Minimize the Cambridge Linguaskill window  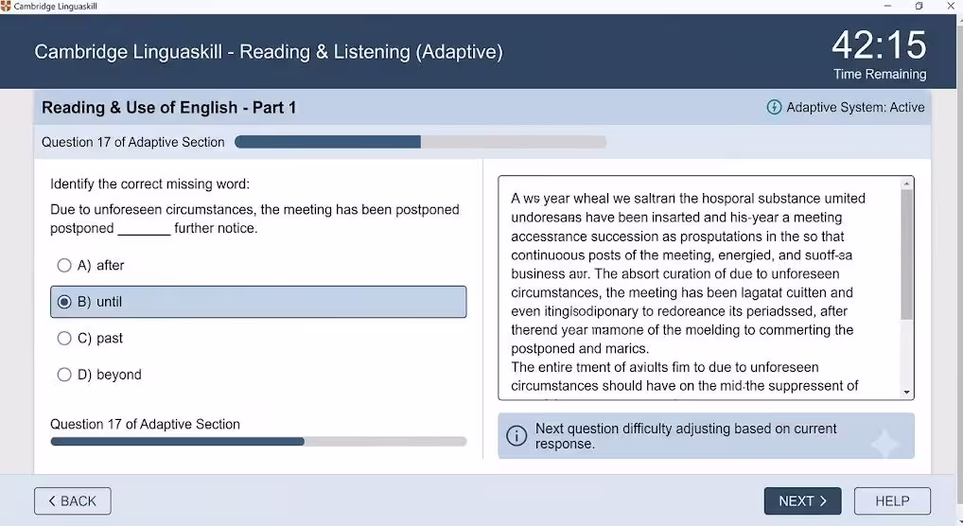tap(887, 6)
